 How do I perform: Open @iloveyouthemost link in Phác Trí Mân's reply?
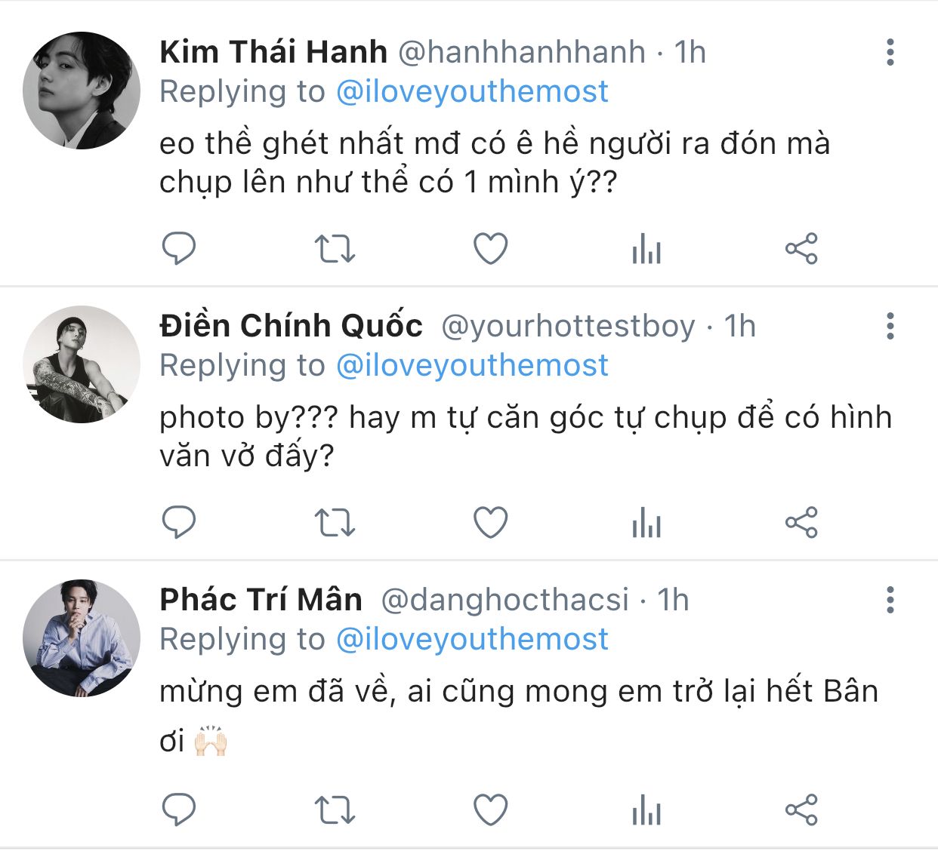pos(472,640)
